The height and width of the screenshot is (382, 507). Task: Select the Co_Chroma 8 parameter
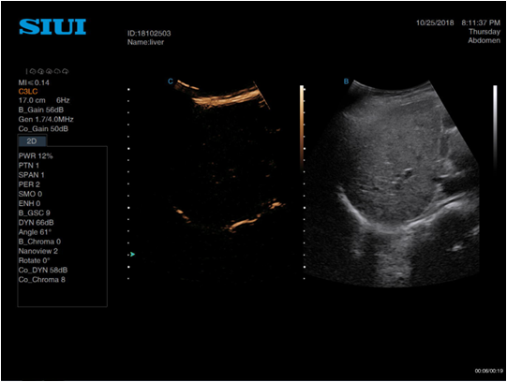pos(42,280)
